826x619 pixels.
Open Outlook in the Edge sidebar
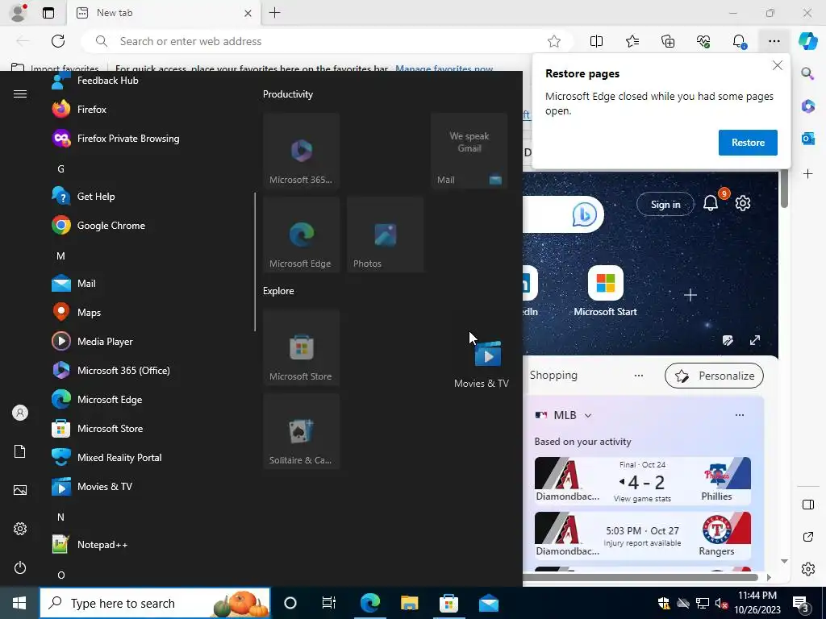tap(808, 139)
